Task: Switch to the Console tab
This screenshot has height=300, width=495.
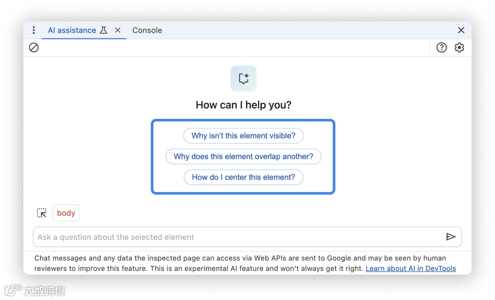Action: [147, 31]
